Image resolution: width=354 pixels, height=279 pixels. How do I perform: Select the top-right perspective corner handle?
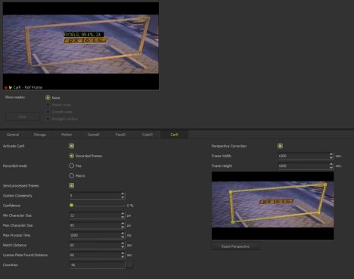(325, 185)
